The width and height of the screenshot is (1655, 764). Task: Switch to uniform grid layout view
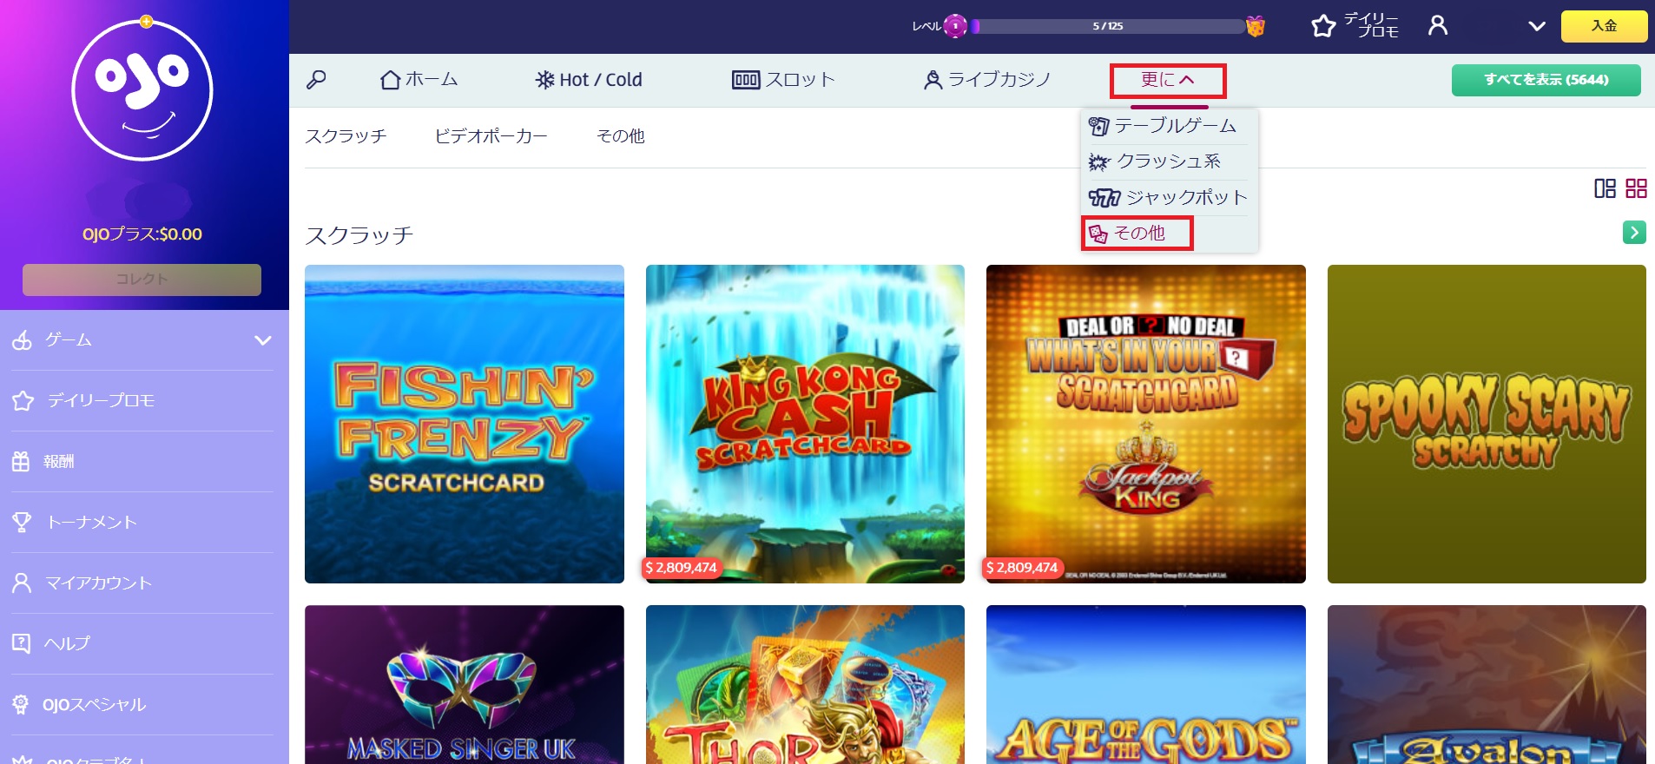1636,188
